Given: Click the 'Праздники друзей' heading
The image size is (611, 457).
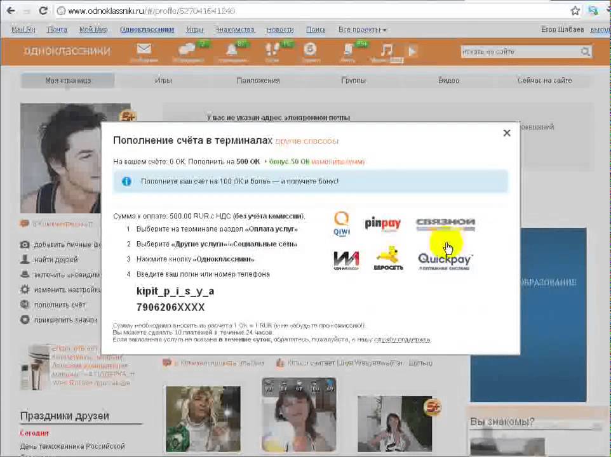Looking at the screenshot, I should tap(64, 416).
